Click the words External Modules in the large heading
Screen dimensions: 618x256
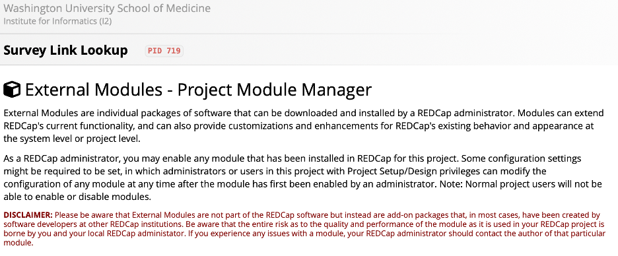coord(94,90)
